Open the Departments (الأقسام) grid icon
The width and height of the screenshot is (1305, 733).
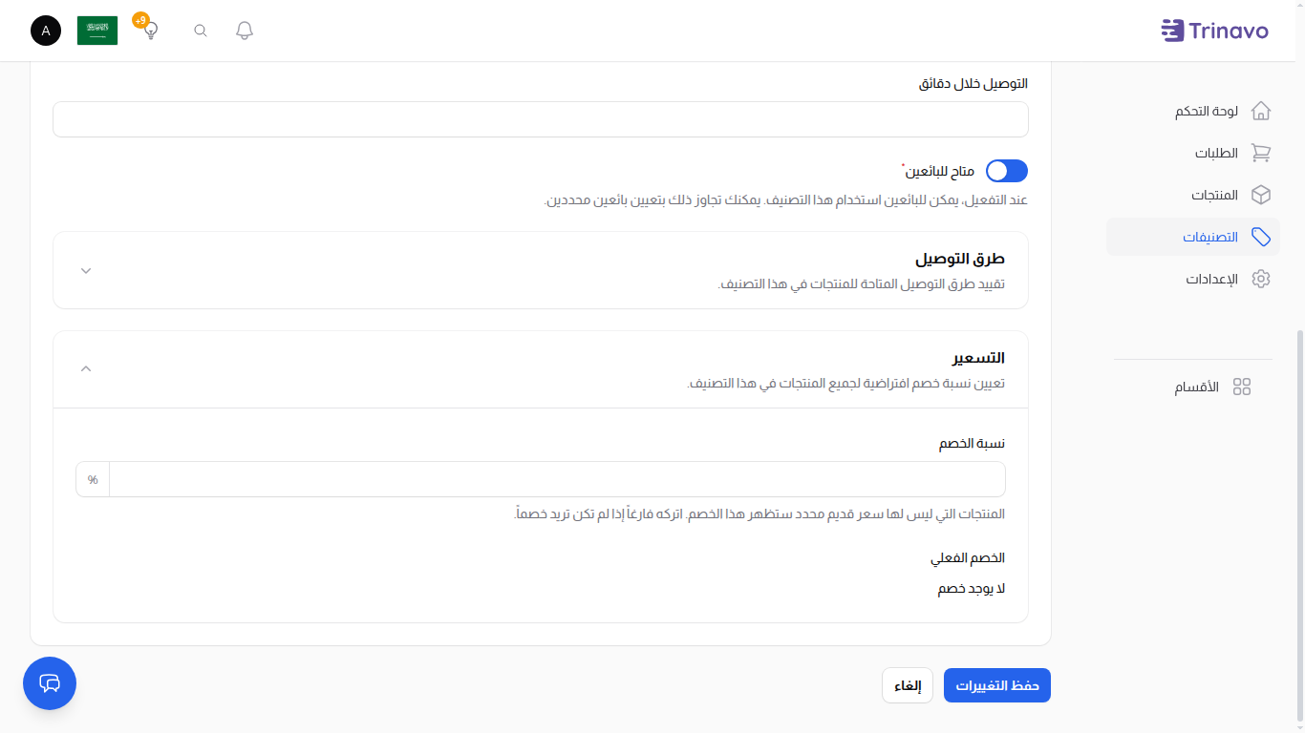coord(1242,387)
